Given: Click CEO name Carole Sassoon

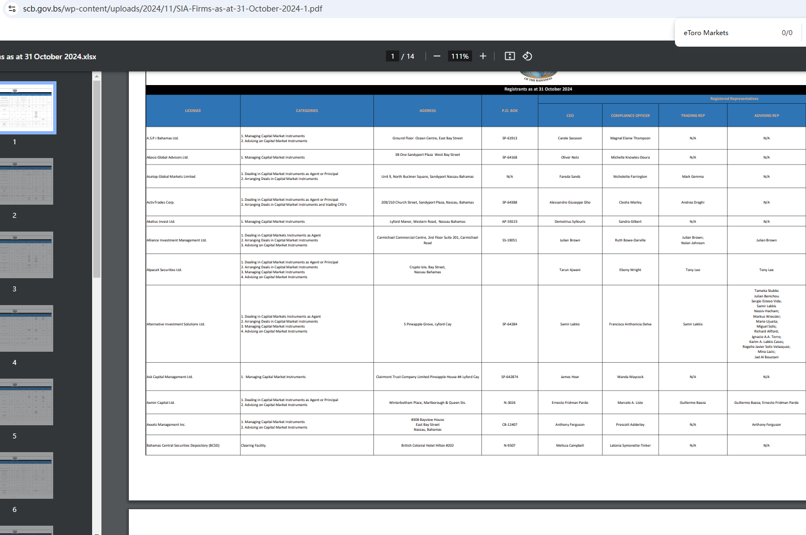Looking at the screenshot, I should point(570,138).
